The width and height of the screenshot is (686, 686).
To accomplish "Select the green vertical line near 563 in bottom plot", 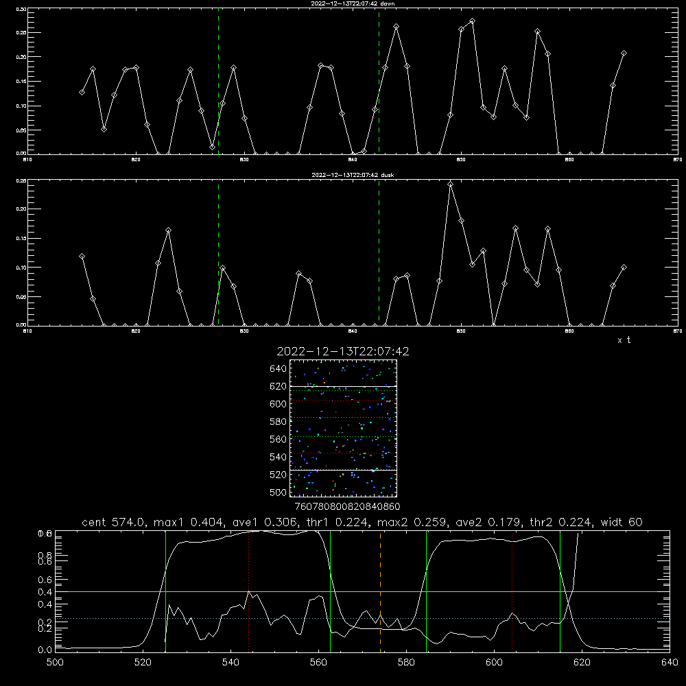I will tap(331, 591).
